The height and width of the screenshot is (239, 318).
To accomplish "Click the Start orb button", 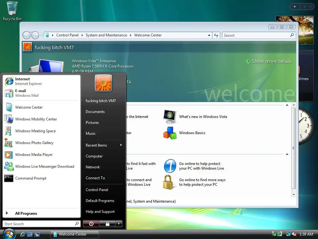I will pyautogui.click(x=9, y=234).
